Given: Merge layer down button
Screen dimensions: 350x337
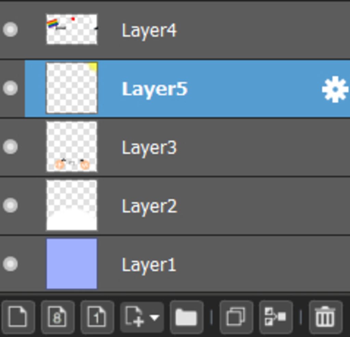Looking at the screenshot, I should click(276, 317).
